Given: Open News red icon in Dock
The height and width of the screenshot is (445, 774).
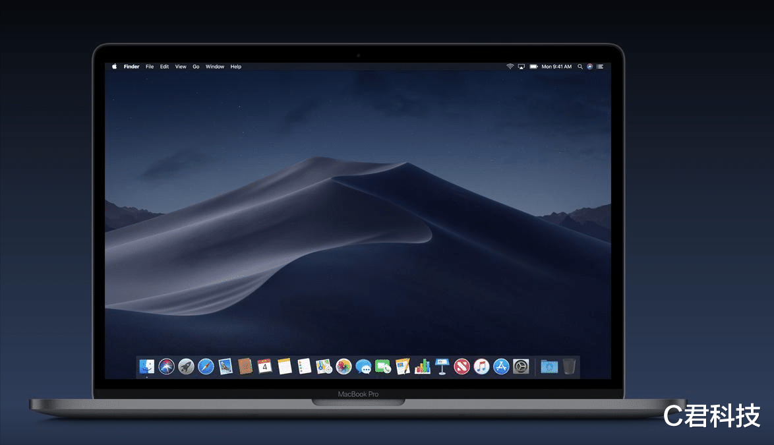Looking at the screenshot, I should point(461,367).
